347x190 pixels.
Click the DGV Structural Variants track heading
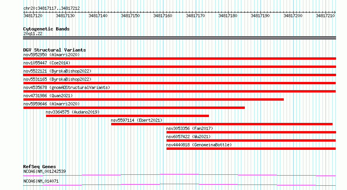55,50
